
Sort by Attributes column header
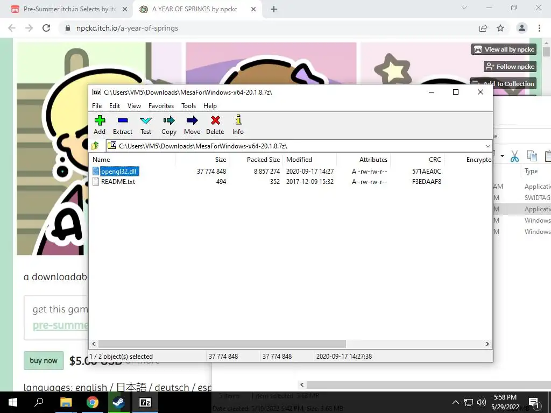[x=363, y=159]
